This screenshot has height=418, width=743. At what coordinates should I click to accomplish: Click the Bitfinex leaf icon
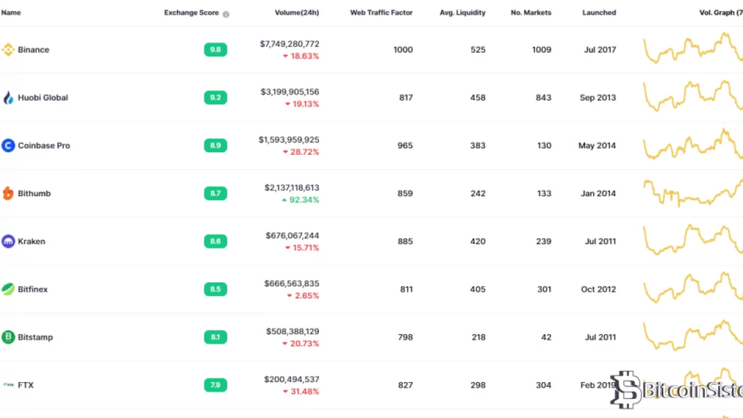(8, 289)
